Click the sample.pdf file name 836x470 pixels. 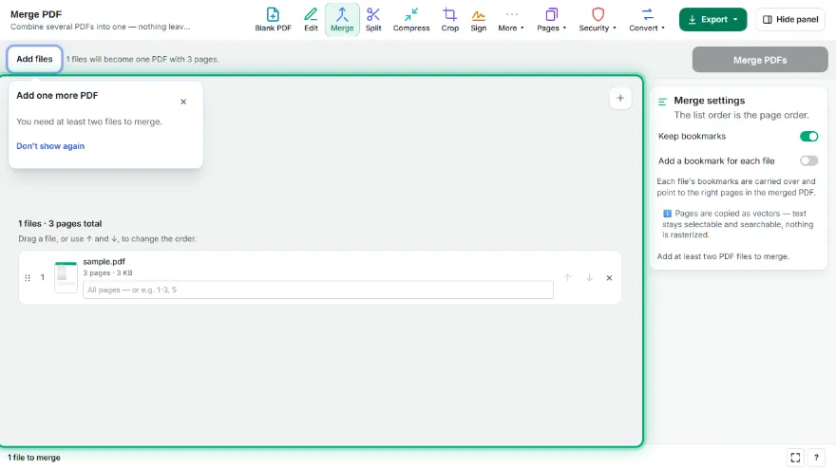pos(104,262)
